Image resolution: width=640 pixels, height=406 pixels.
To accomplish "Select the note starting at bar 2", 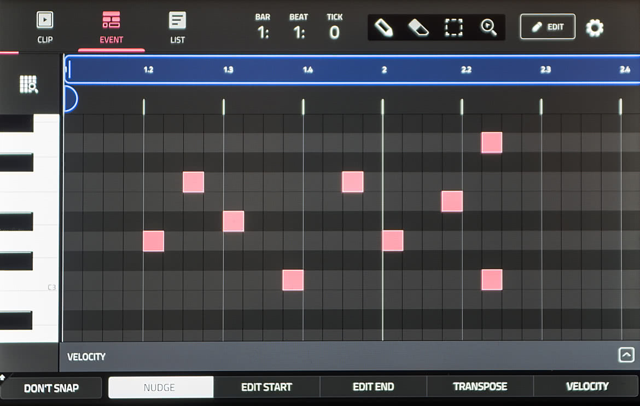I will pos(393,241).
